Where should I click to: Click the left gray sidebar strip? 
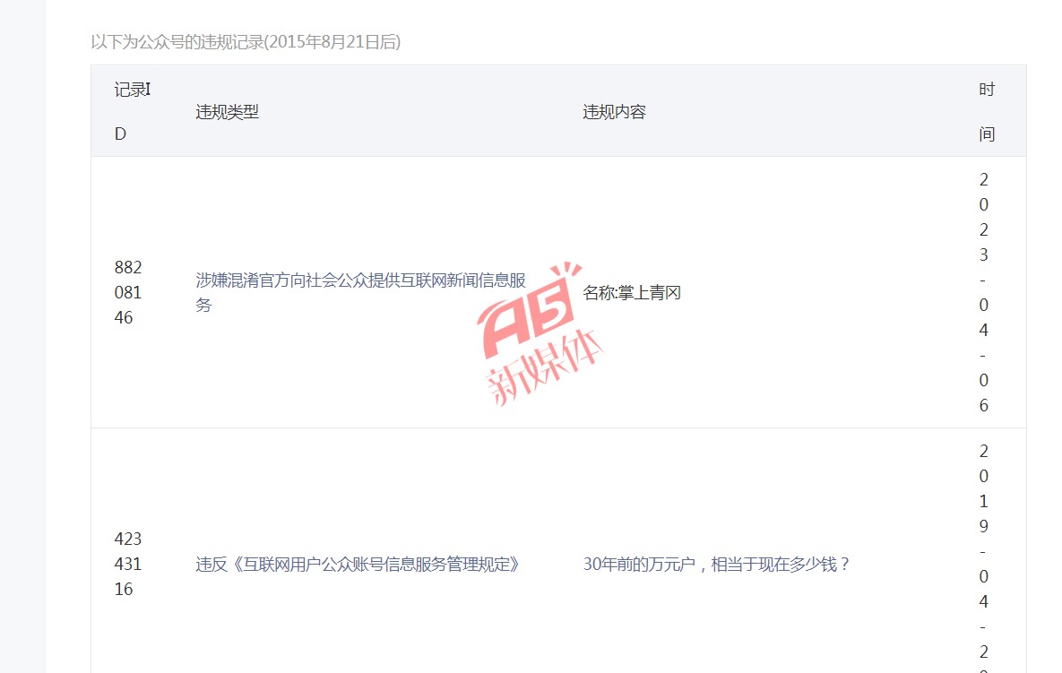[x=22, y=337]
